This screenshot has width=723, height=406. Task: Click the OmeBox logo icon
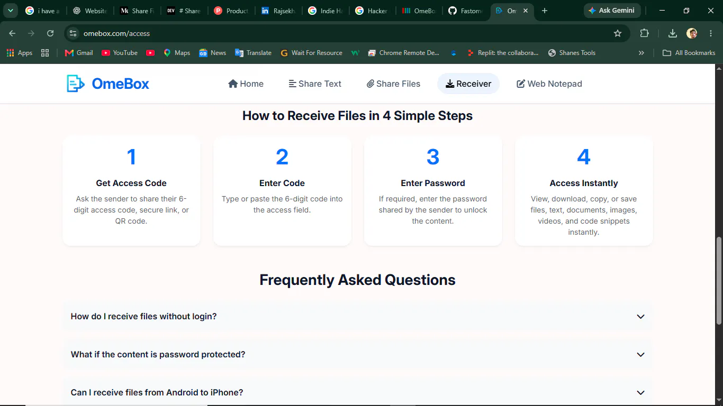click(75, 84)
